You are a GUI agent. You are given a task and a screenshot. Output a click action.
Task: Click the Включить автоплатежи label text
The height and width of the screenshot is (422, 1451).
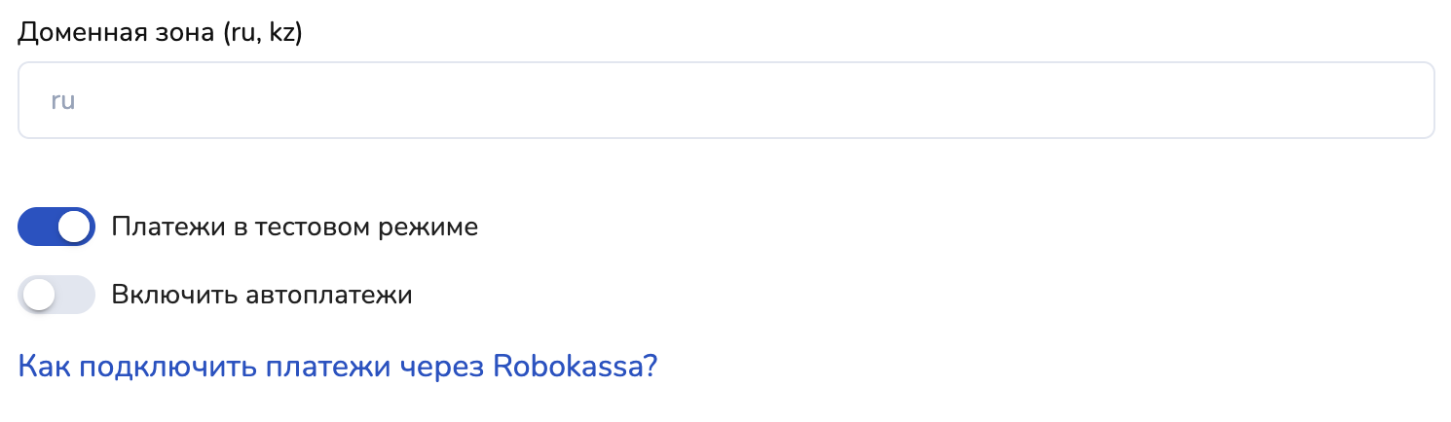pyautogui.click(x=262, y=295)
